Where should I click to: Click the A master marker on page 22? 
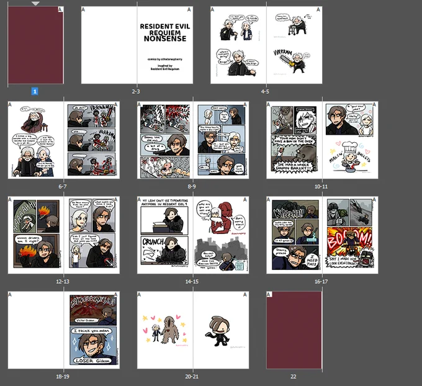[x=269, y=295]
